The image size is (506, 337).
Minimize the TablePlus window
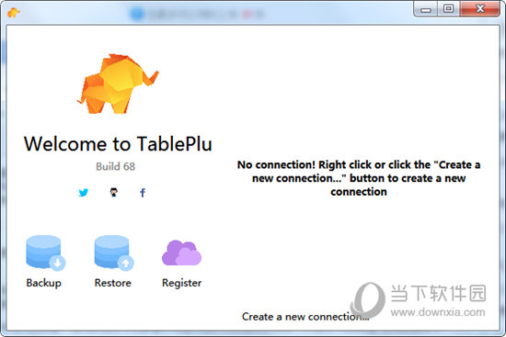[426, 9]
